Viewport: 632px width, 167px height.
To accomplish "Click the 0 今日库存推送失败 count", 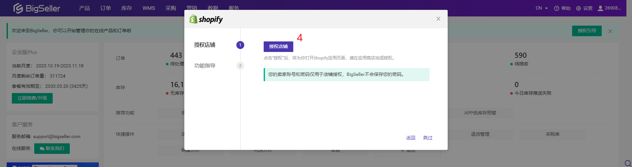I will click(516, 84).
